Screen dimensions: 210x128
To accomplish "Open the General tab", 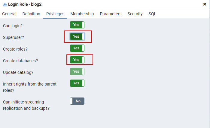I will [x=9, y=14].
